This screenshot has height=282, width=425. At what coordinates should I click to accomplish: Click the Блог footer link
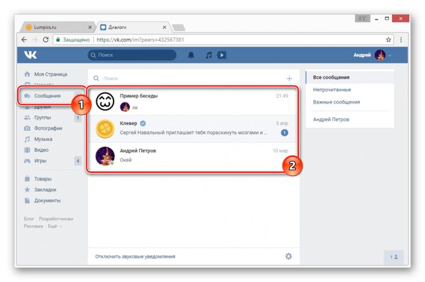click(29, 218)
